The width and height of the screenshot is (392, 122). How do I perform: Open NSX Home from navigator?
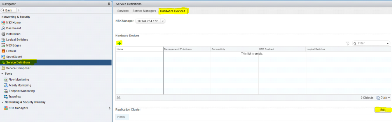13,23
